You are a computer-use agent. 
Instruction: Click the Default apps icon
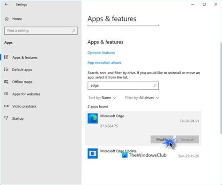point(6,69)
